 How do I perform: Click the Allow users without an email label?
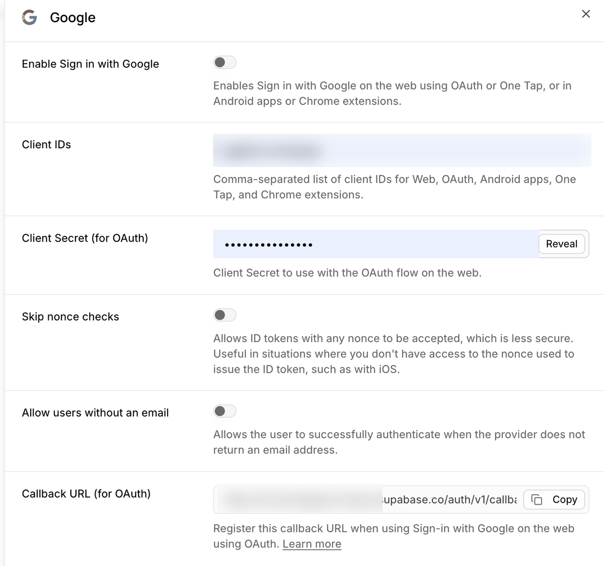tap(95, 413)
